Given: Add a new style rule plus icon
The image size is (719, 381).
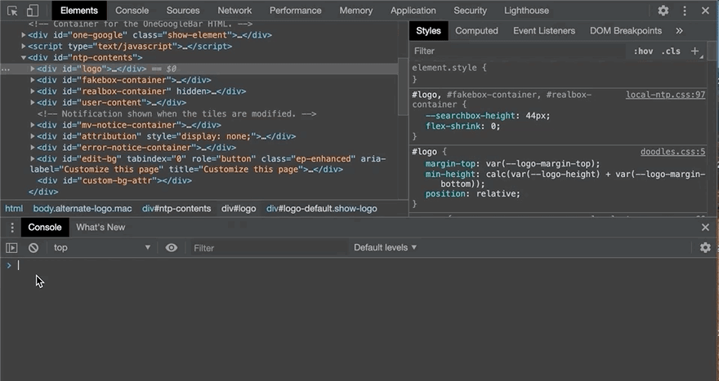Looking at the screenshot, I should [694, 51].
